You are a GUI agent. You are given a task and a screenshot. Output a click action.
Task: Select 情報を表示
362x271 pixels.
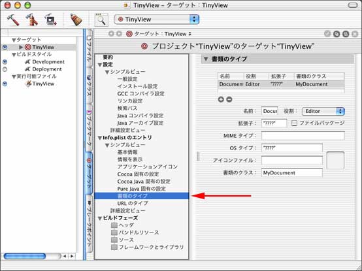pos(130,159)
